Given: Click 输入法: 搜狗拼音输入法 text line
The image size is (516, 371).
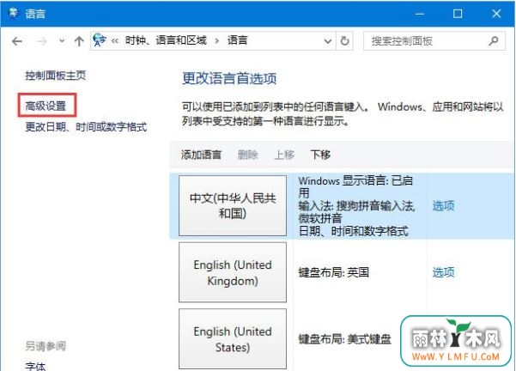Looking at the screenshot, I should [356, 206].
